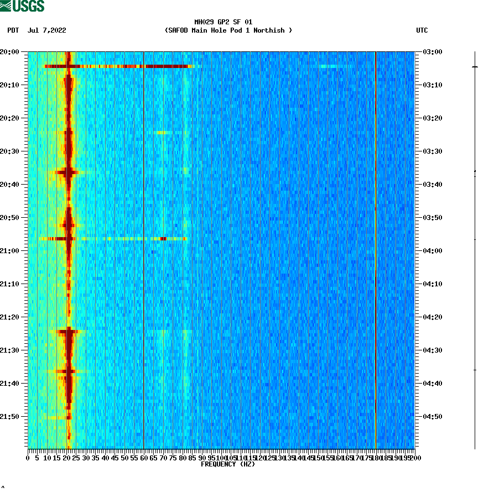Open the SAFOD Main Hole Pod 1 Northish label

tap(229, 30)
